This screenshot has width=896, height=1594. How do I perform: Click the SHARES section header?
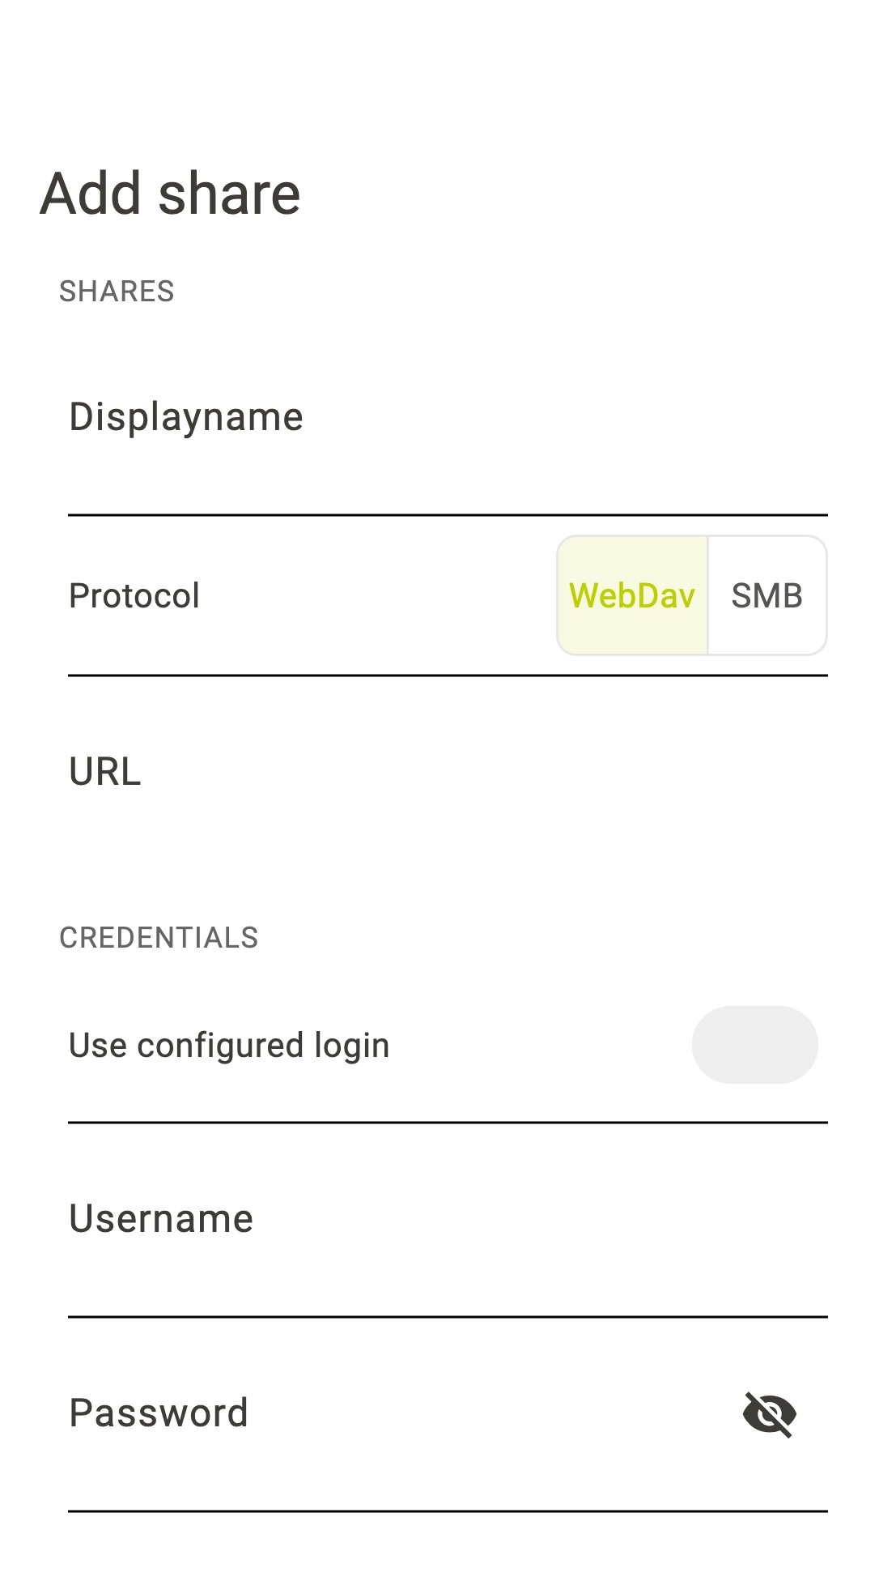[x=117, y=292]
